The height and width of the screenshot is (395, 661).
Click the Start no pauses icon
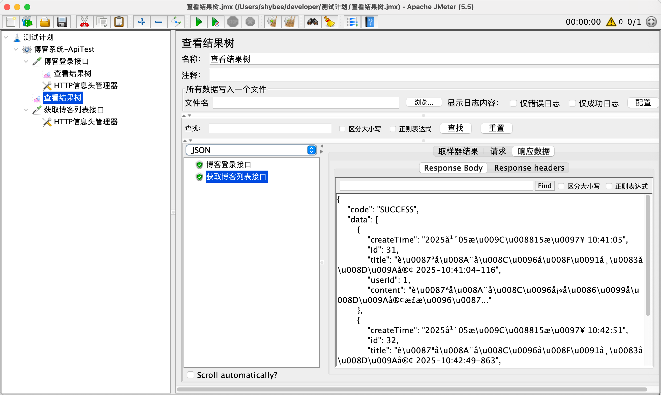click(x=216, y=22)
